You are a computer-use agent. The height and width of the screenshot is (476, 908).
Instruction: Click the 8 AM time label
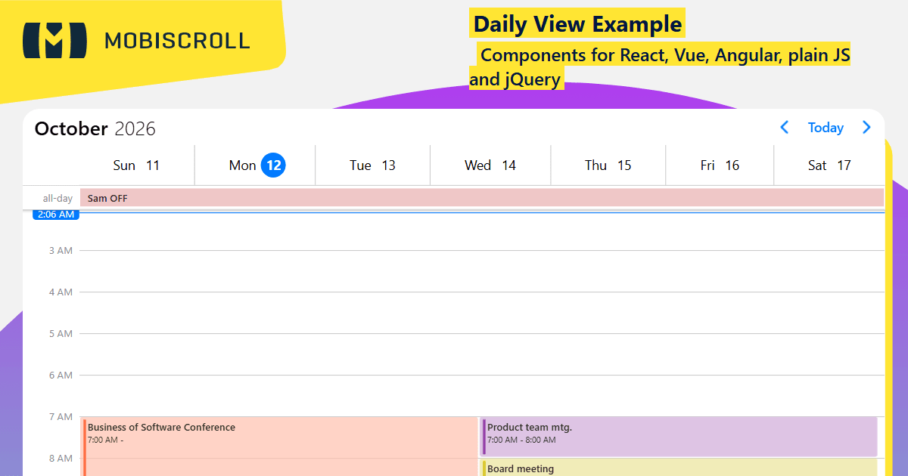(x=61, y=458)
